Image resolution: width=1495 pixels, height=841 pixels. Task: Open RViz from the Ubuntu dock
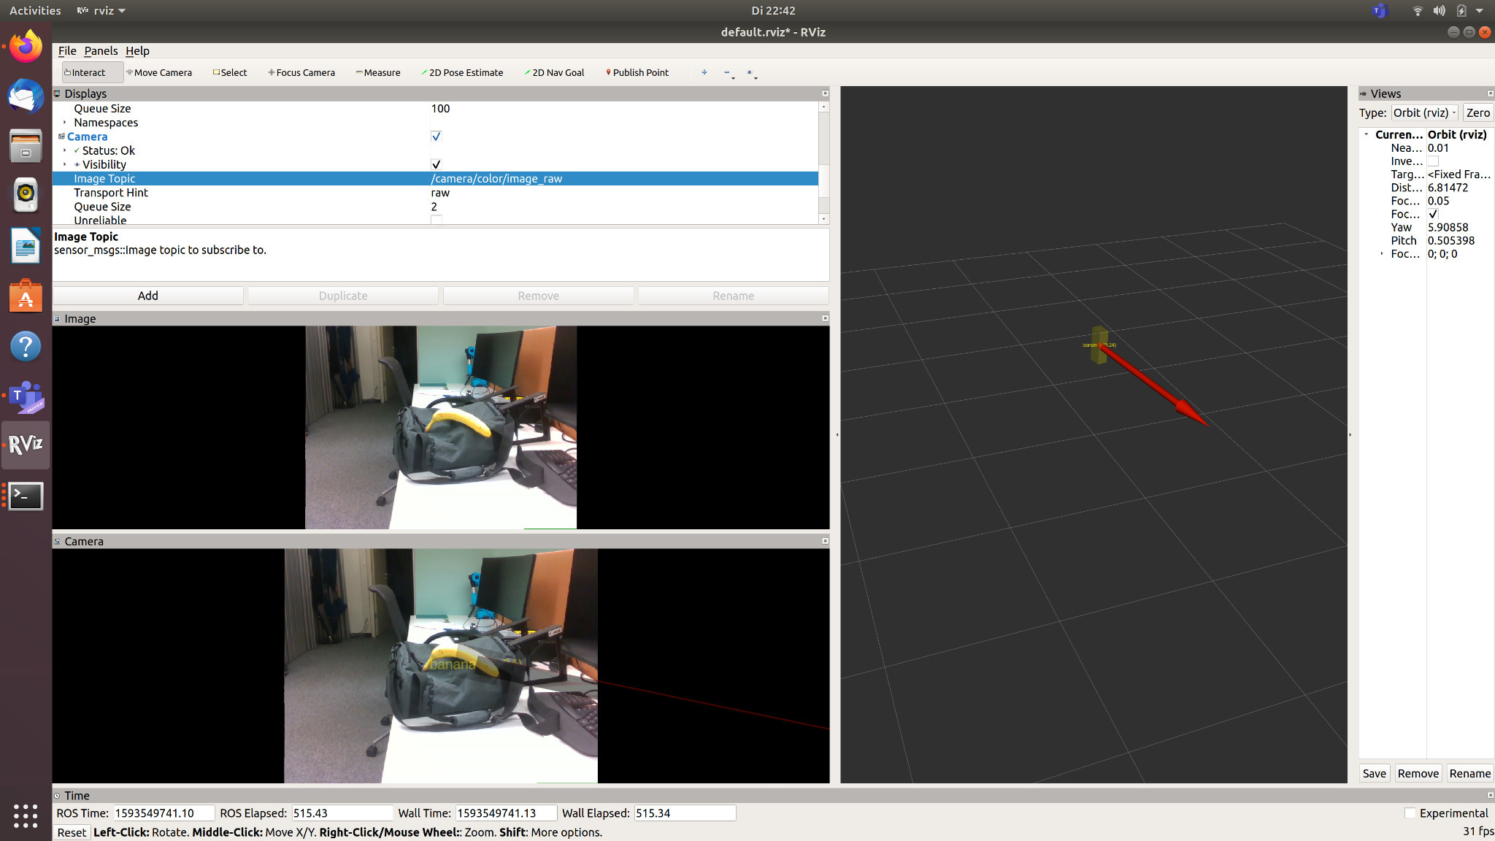(x=26, y=445)
